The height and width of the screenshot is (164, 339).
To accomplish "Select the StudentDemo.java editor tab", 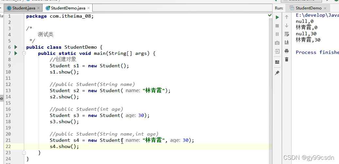I will click(x=68, y=8).
